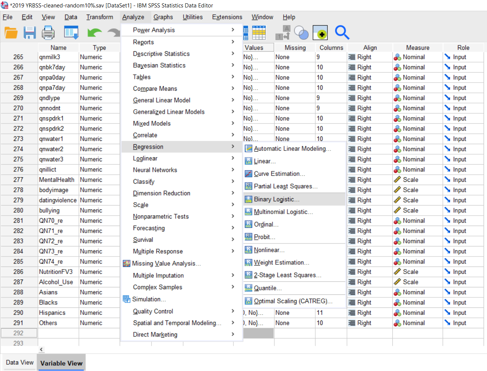This screenshot has height=371, width=487.
Task: Click the Missing column header
Action: click(x=295, y=48)
